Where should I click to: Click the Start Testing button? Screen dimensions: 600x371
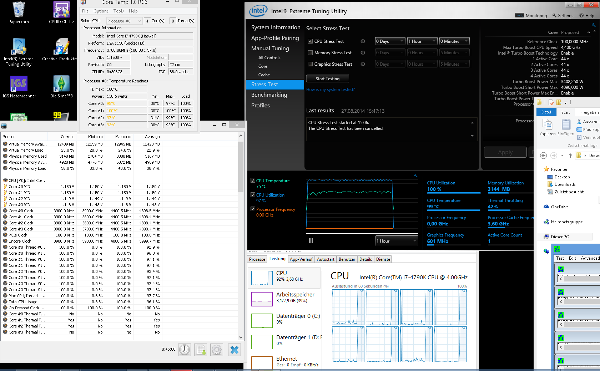tap(328, 79)
